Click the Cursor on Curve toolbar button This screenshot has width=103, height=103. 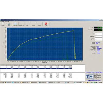coord(21,24)
